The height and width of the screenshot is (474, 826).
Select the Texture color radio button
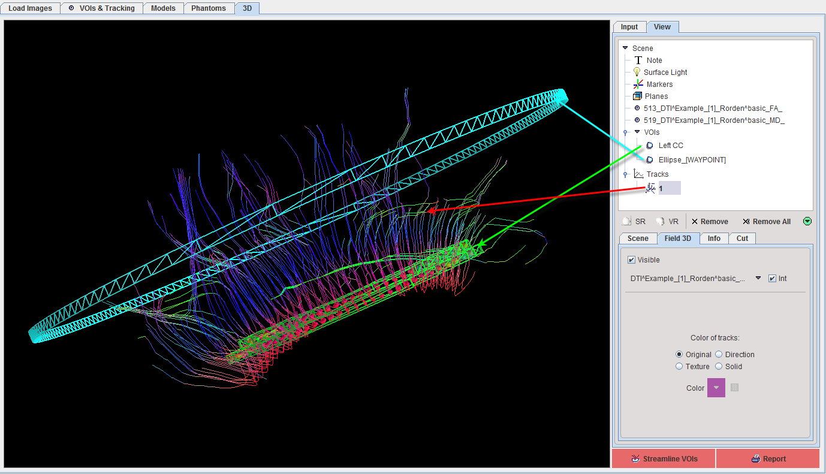click(x=679, y=367)
